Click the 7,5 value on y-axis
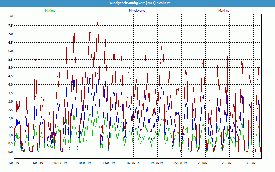The height and width of the screenshot is (172, 275). 10,25
